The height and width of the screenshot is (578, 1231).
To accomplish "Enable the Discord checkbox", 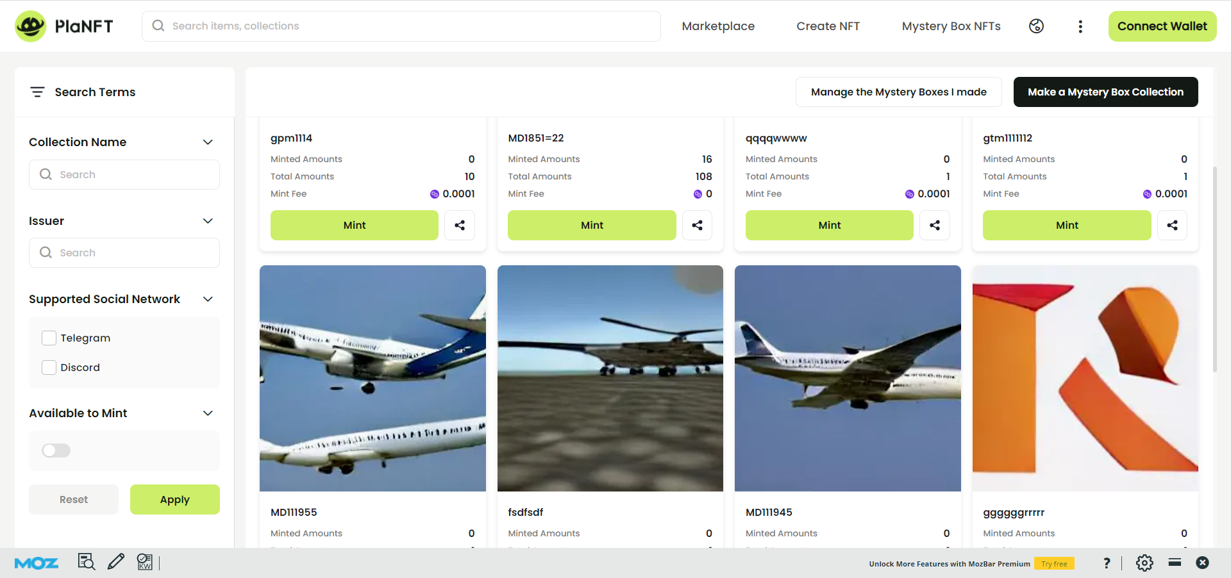I will coord(49,367).
